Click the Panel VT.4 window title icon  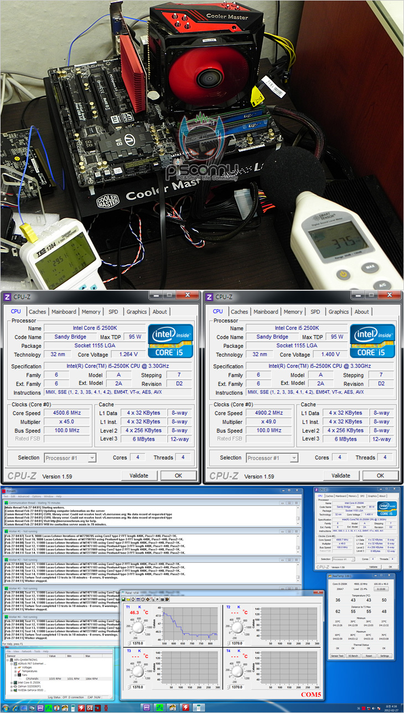123,592
